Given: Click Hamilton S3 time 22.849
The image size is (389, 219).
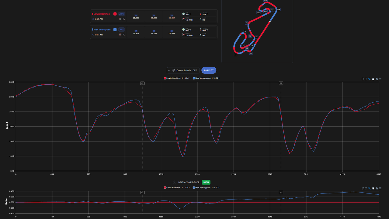Looking at the screenshot, I should (x=172, y=18).
